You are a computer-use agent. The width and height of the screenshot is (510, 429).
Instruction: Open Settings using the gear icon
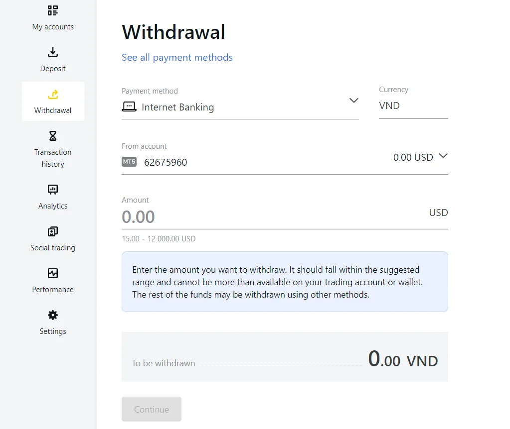point(52,315)
